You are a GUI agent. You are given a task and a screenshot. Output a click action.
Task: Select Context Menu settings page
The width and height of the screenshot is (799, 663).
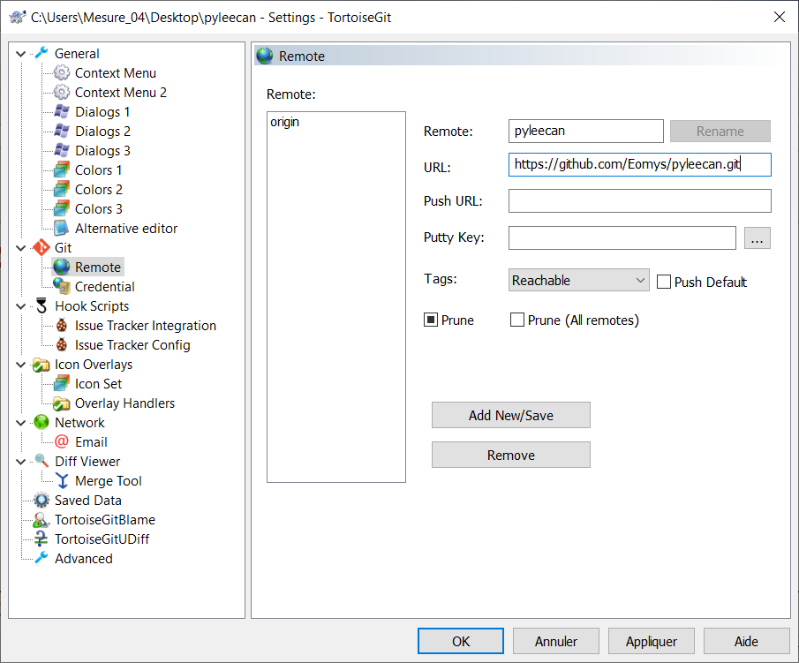click(x=115, y=73)
